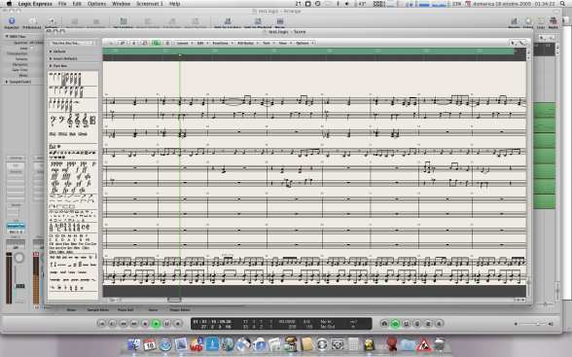This screenshot has width=572, height=357.
Task: Click the Score horizontal scrollbar thumb
Action: [174, 300]
